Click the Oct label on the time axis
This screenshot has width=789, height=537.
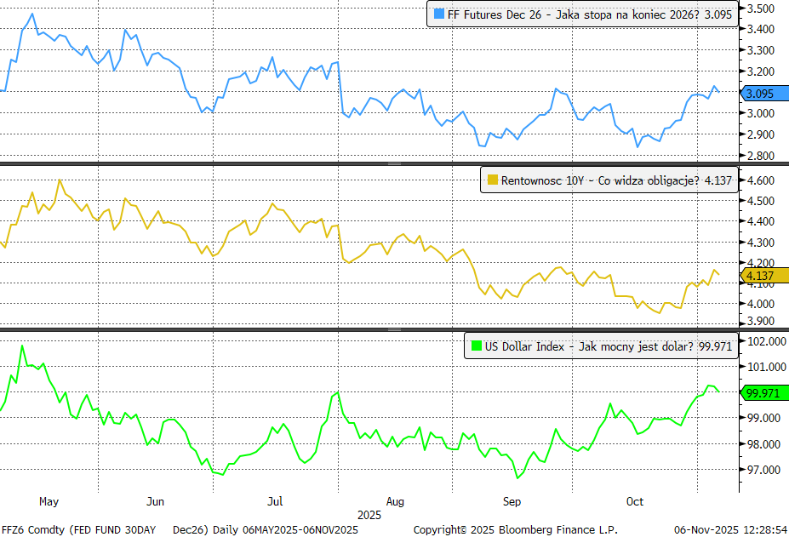click(635, 501)
